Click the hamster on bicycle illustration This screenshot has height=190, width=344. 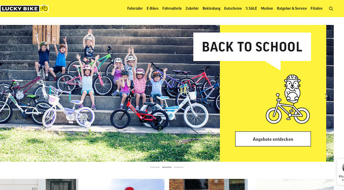[x=288, y=99]
